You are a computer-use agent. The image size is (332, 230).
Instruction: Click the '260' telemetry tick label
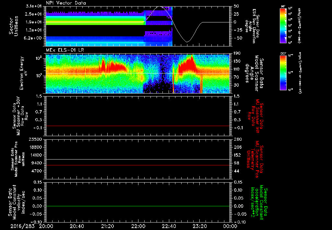pyautogui.click(x=238, y=139)
